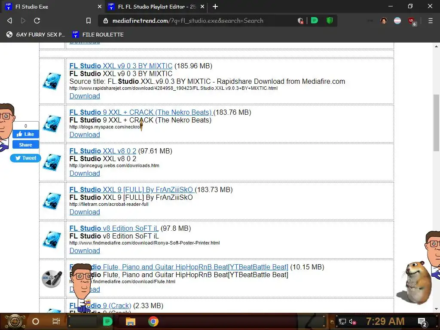
Task: Click the rapidsharejet.com URL text
Action: 174,88
